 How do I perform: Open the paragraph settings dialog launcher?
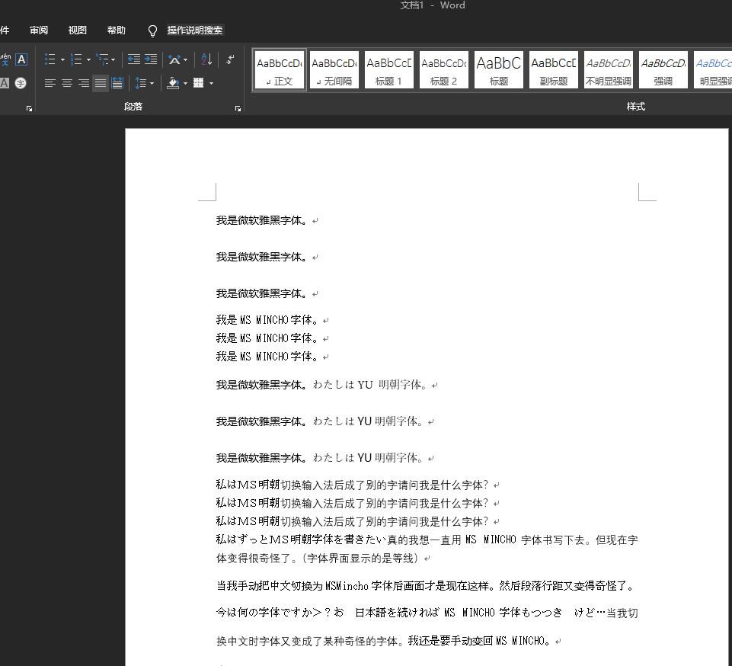pyautogui.click(x=238, y=108)
